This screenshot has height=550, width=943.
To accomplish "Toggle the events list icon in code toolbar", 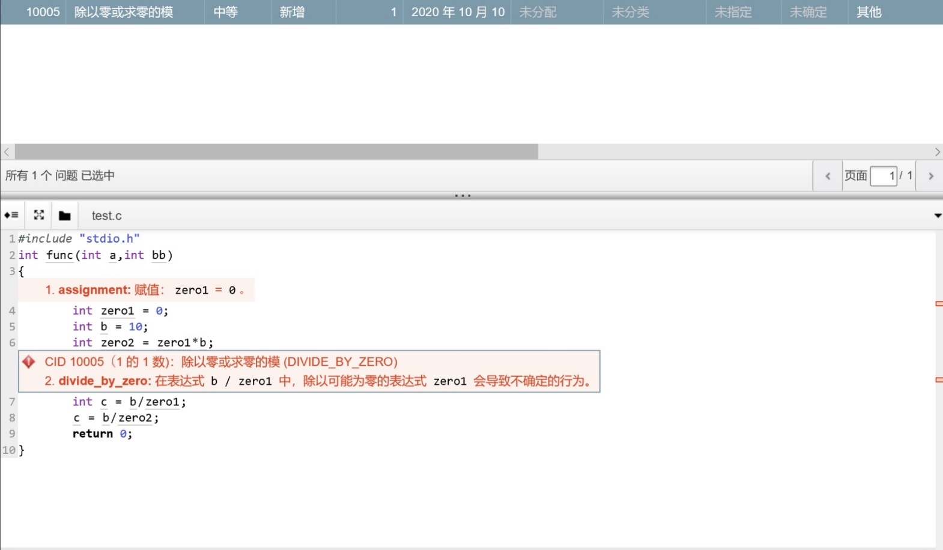I will [x=11, y=215].
